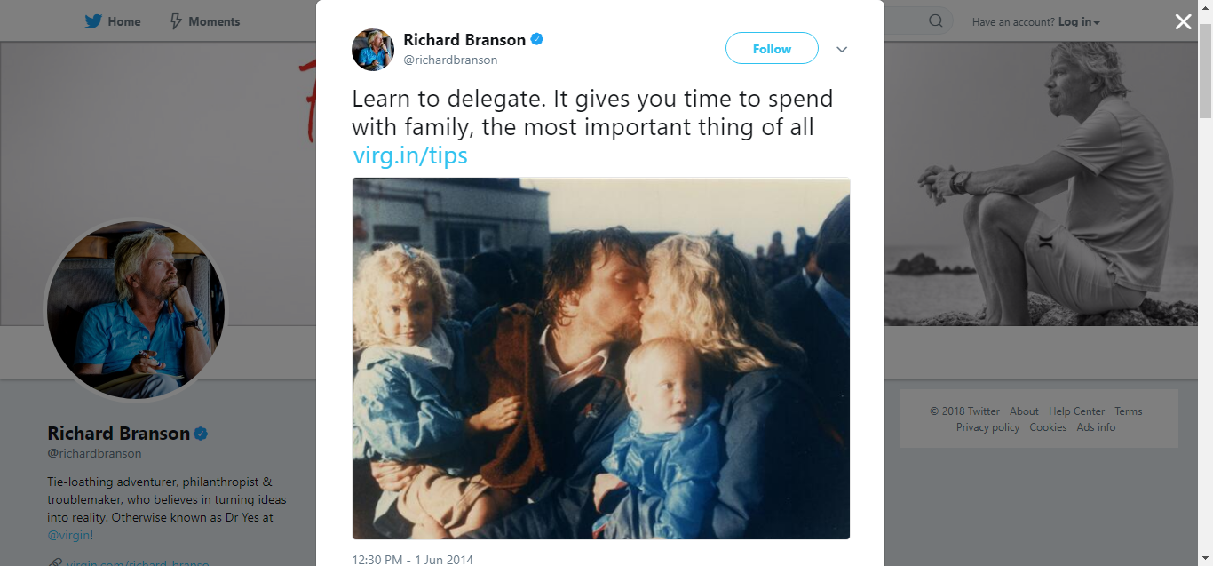The image size is (1213, 566).
Task: Open the Ads info footer link
Action: coord(1096,427)
